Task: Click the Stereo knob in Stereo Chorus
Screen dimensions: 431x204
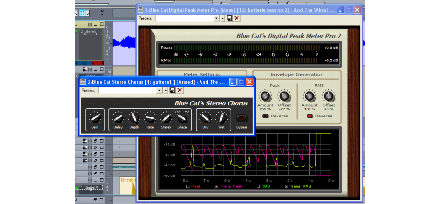Action: point(166,118)
